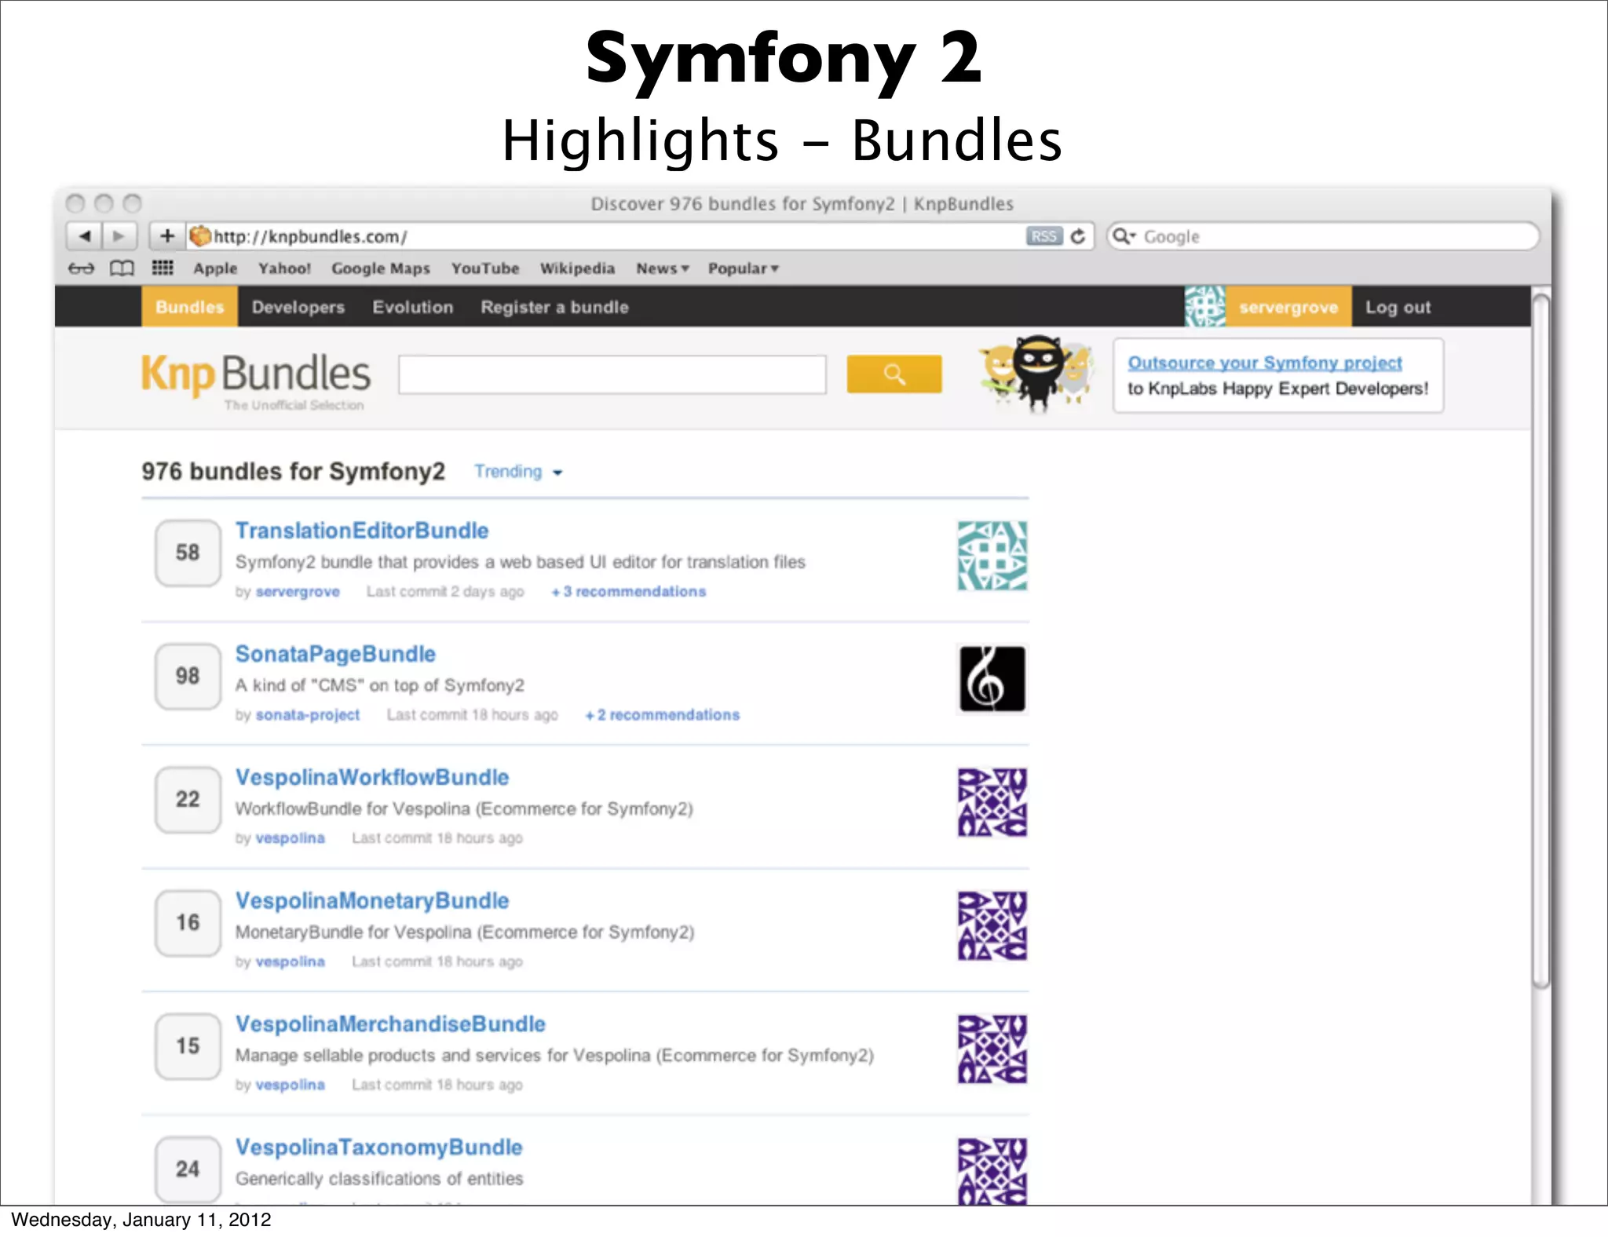Click score badge 22
The width and height of the screenshot is (1608, 1237).
188,799
